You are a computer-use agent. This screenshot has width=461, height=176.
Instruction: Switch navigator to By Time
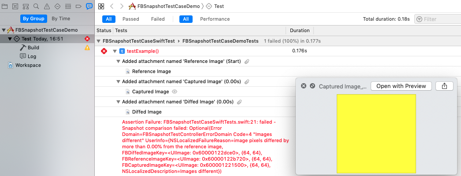pyautogui.click(x=61, y=18)
